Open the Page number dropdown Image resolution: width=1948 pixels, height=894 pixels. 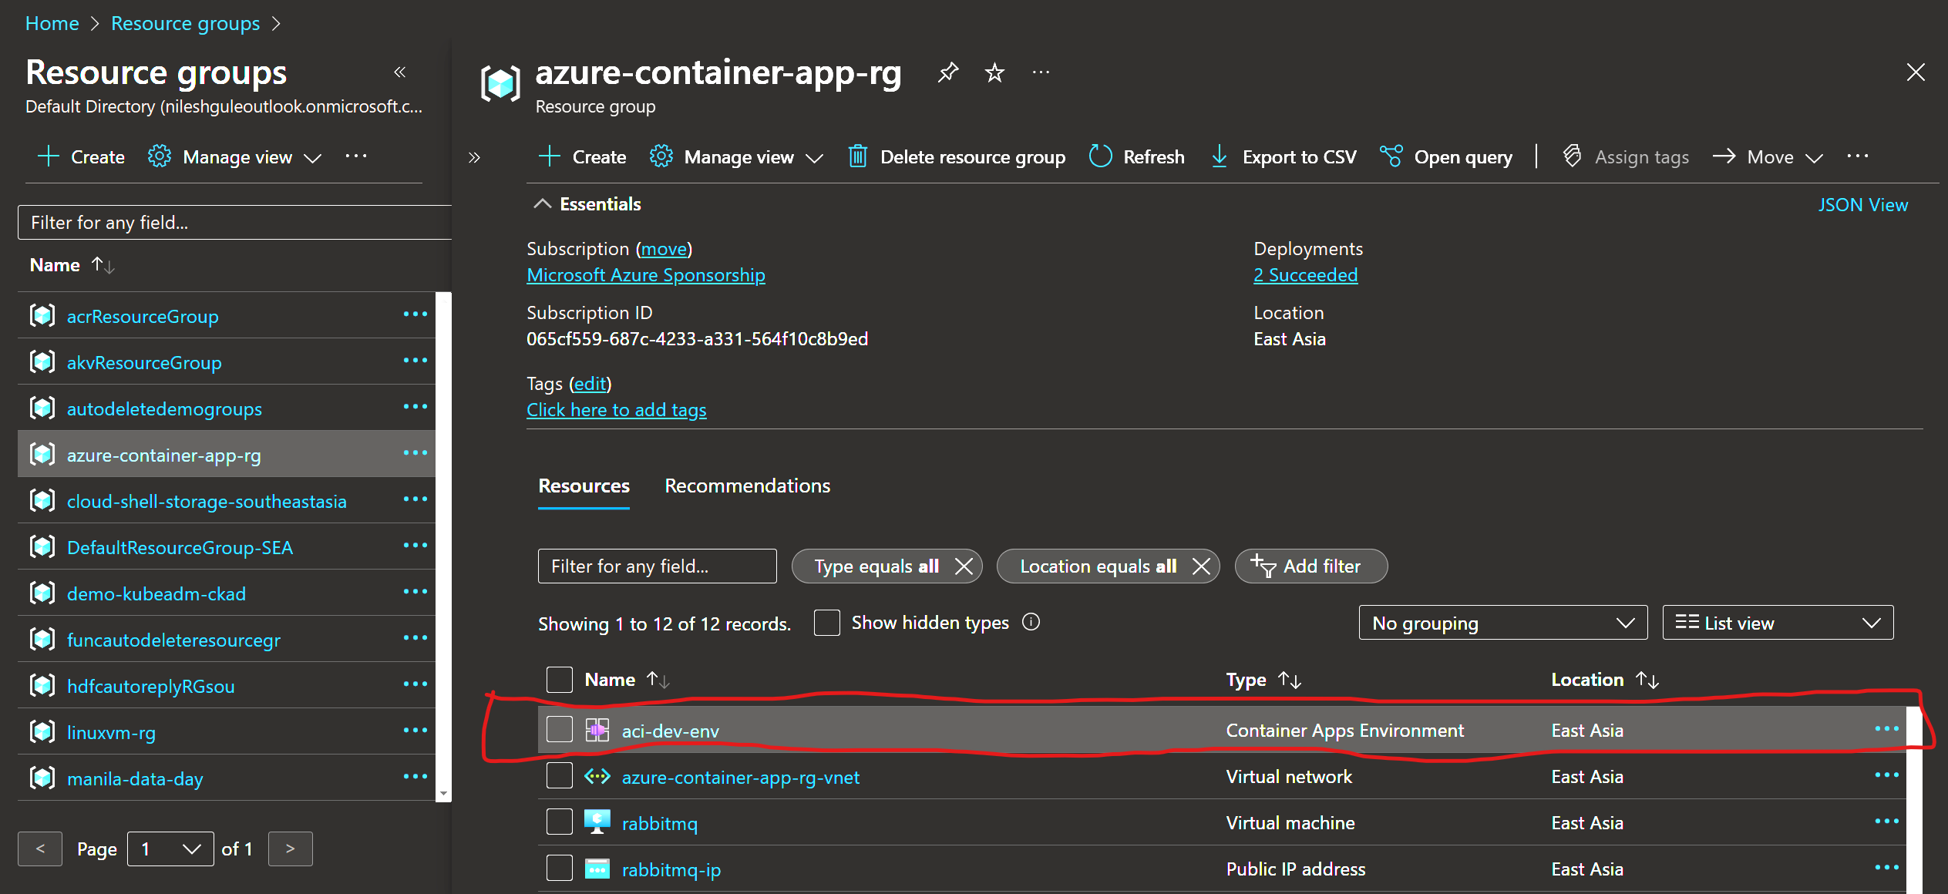pyautogui.click(x=170, y=849)
